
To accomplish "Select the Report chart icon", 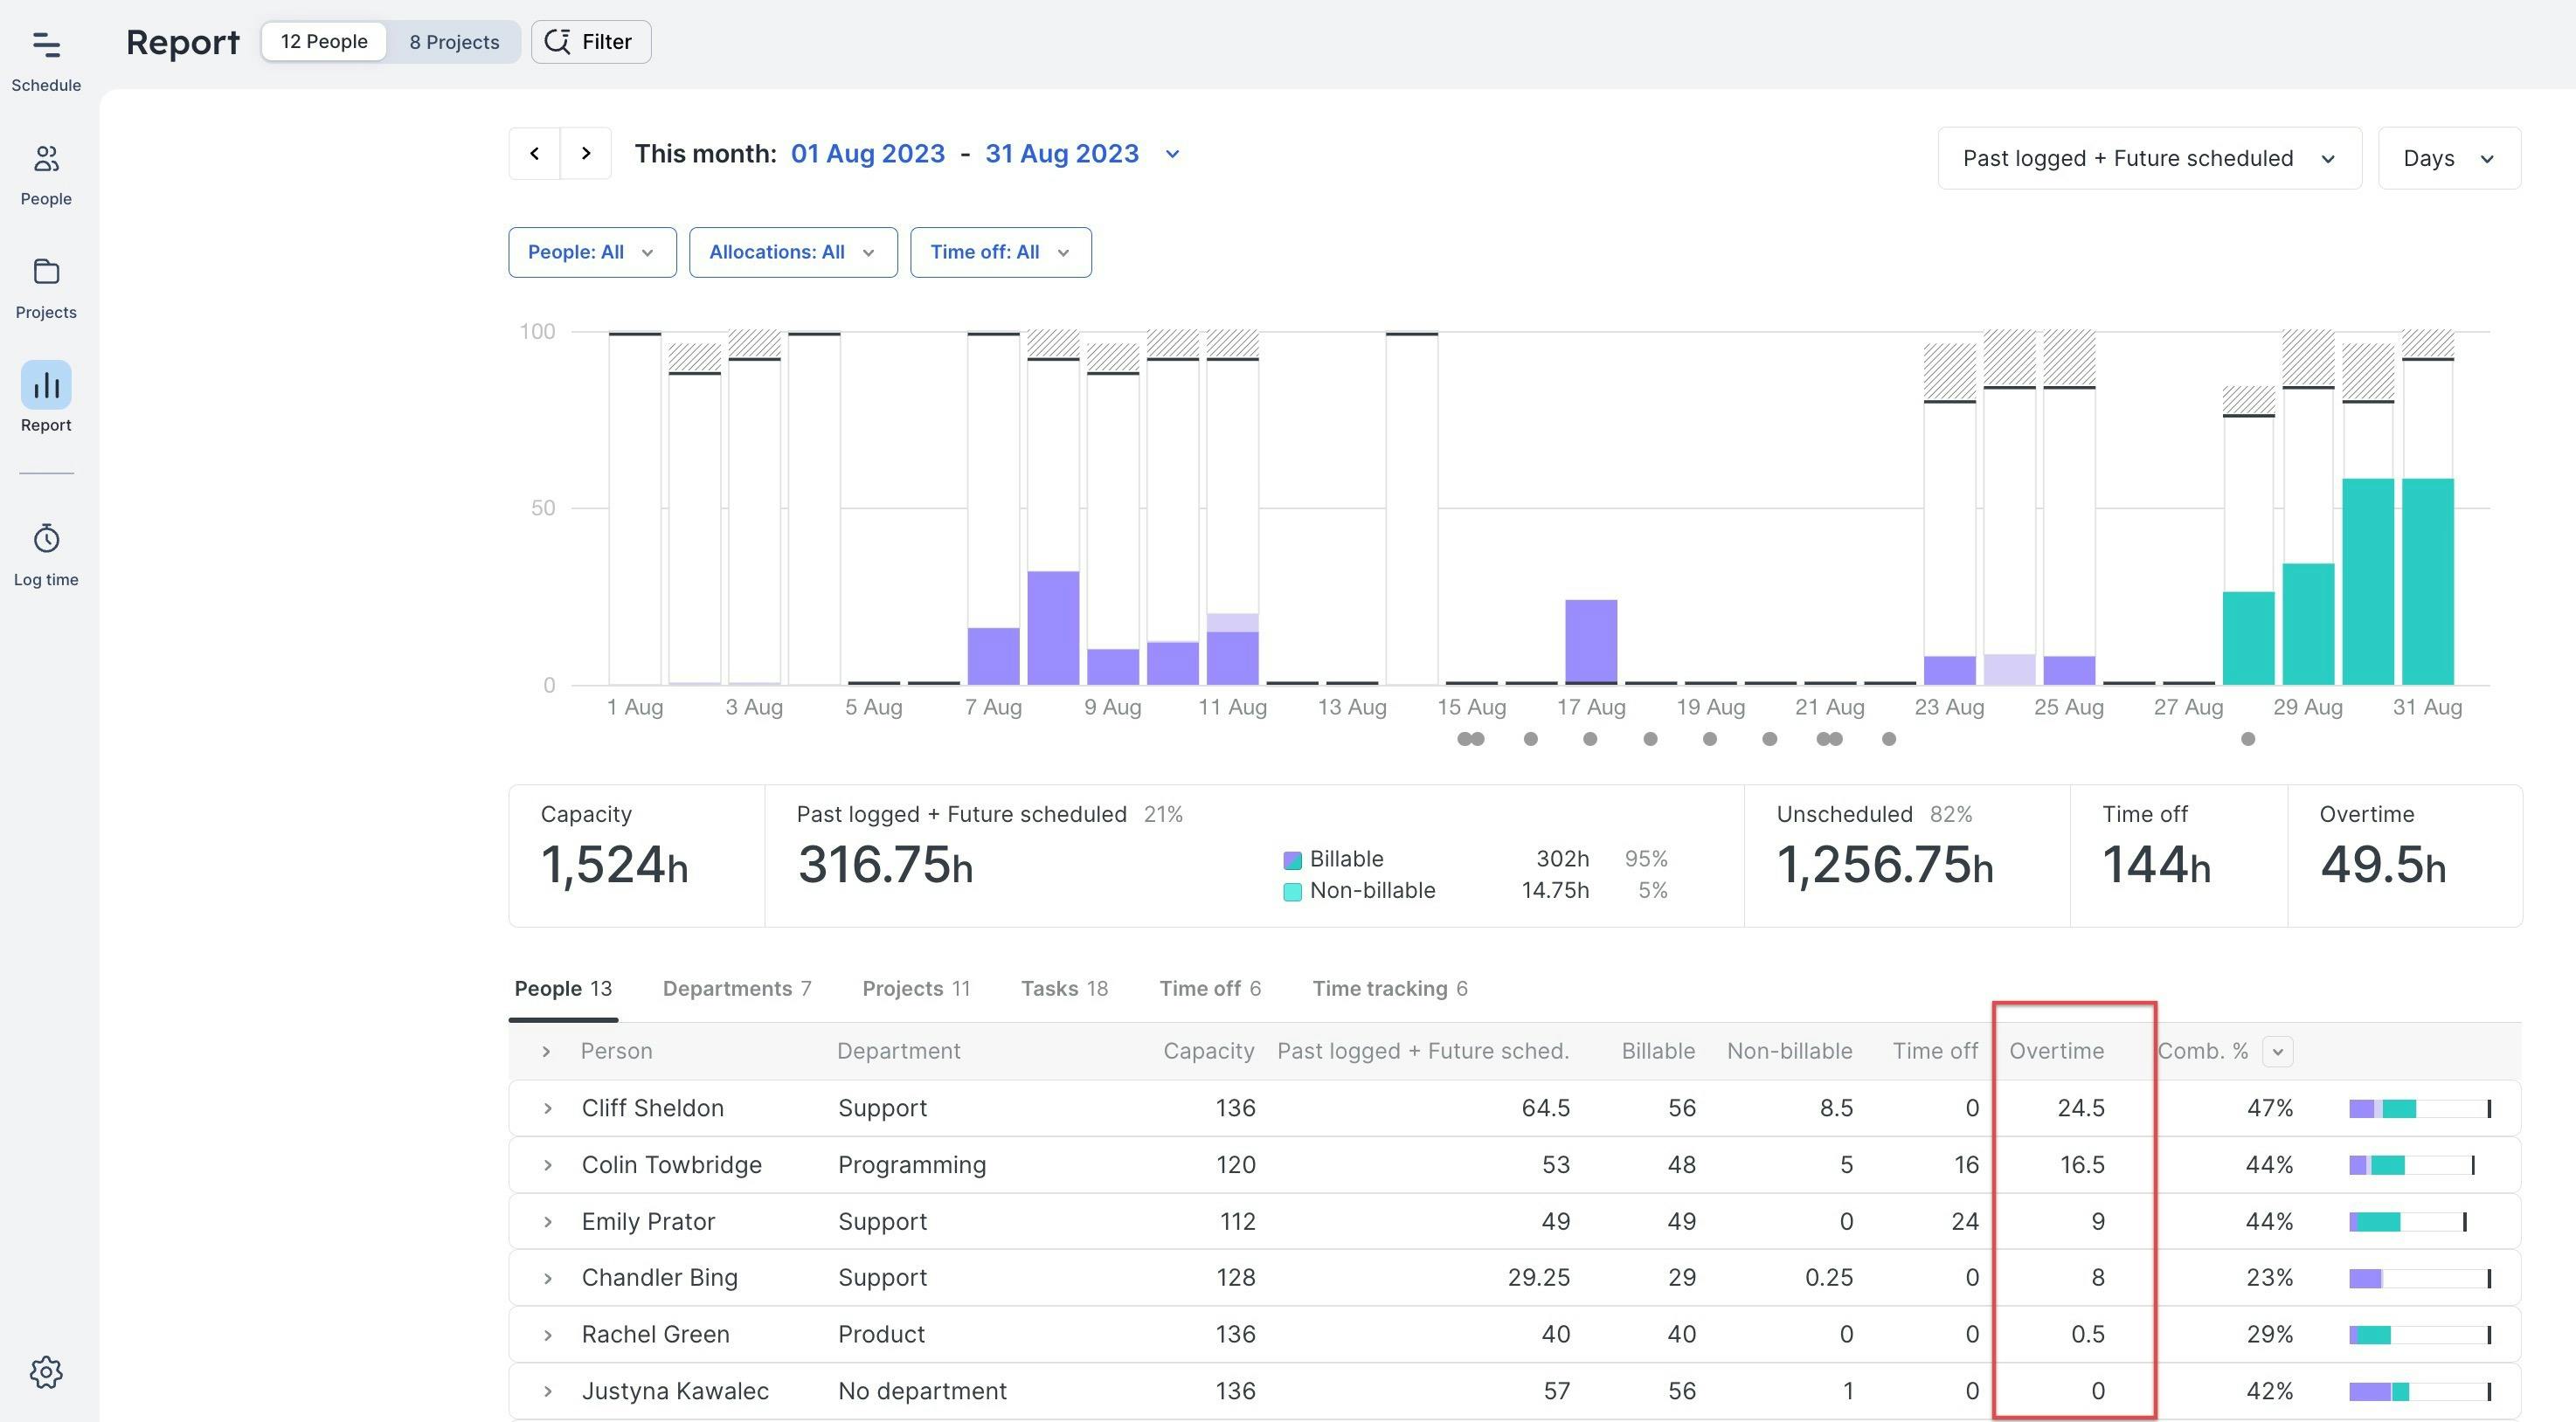I will [x=46, y=386].
